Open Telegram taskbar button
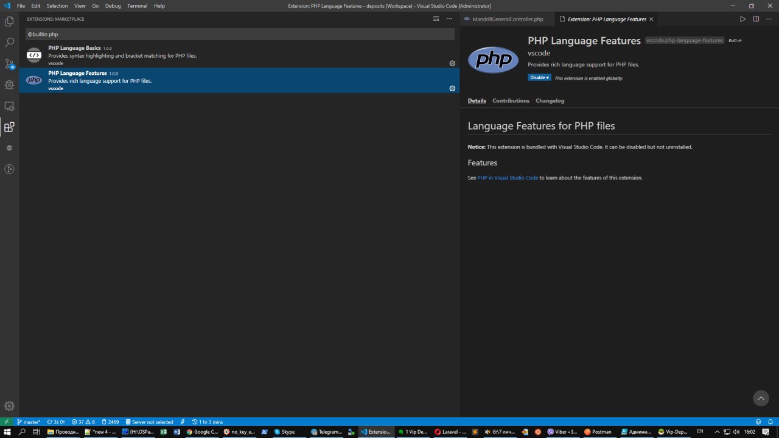The height and width of the screenshot is (438, 779). (x=327, y=432)
